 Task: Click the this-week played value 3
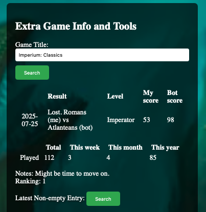click(70, 157)
